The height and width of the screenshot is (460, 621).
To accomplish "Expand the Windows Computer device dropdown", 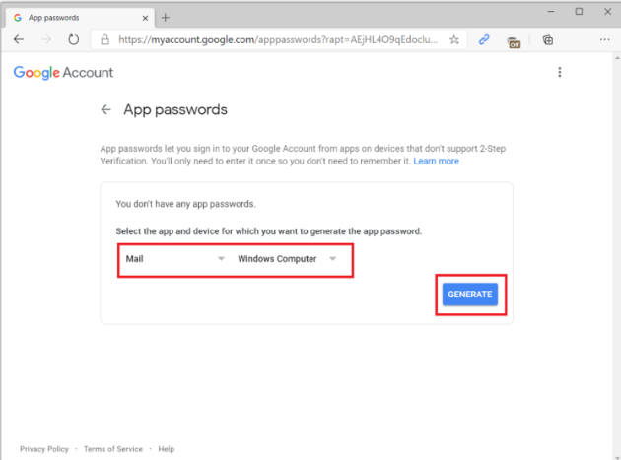I will point(287,259).
